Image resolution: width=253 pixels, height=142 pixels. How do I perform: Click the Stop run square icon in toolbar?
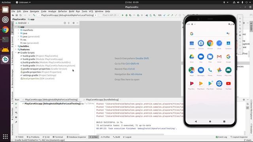pyautogui.click(x=142, y=15)
